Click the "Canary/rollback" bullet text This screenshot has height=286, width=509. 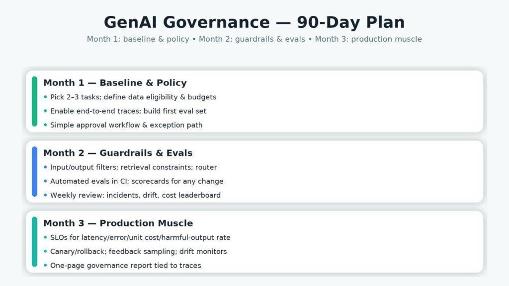(x=138, y=252)
